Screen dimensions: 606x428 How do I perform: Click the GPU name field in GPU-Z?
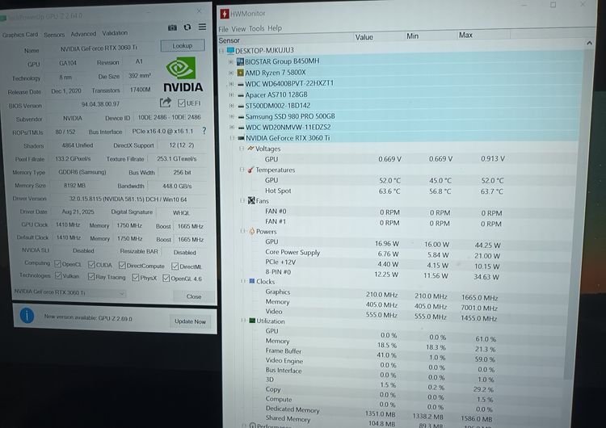click(100, 48)
